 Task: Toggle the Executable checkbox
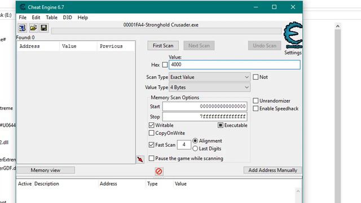[221, 125]
